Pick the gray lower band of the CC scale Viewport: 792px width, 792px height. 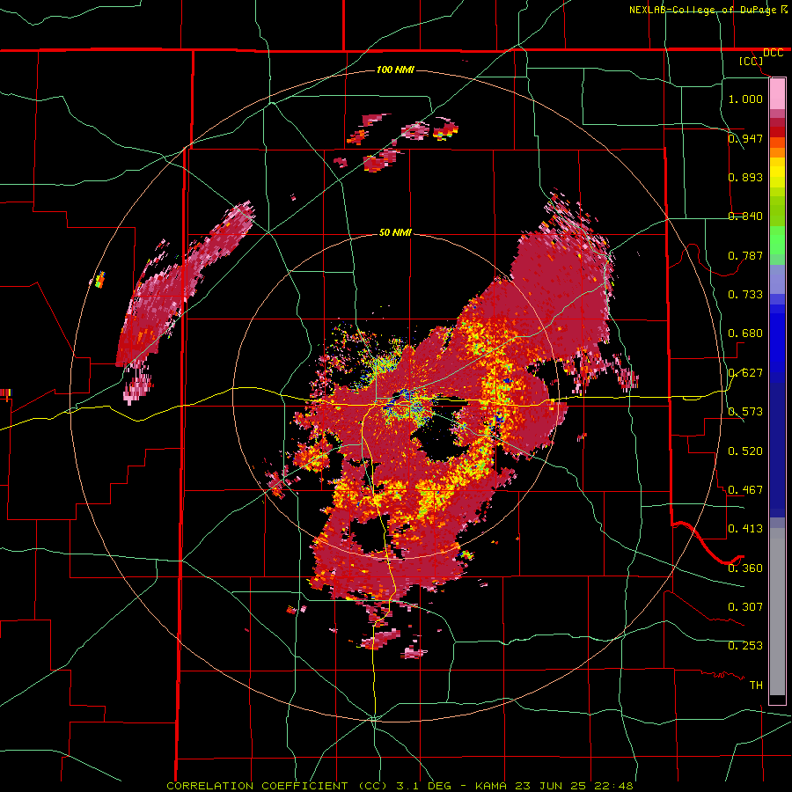(x=777, y=612)
